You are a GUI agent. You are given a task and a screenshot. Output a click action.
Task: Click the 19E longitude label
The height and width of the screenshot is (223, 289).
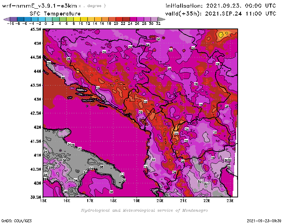[x=137, y=201]
